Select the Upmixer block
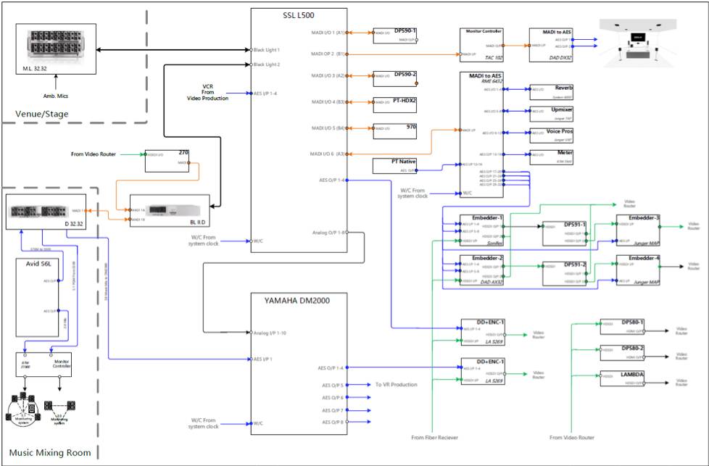The image size is (709, 466). click(552, 114)
